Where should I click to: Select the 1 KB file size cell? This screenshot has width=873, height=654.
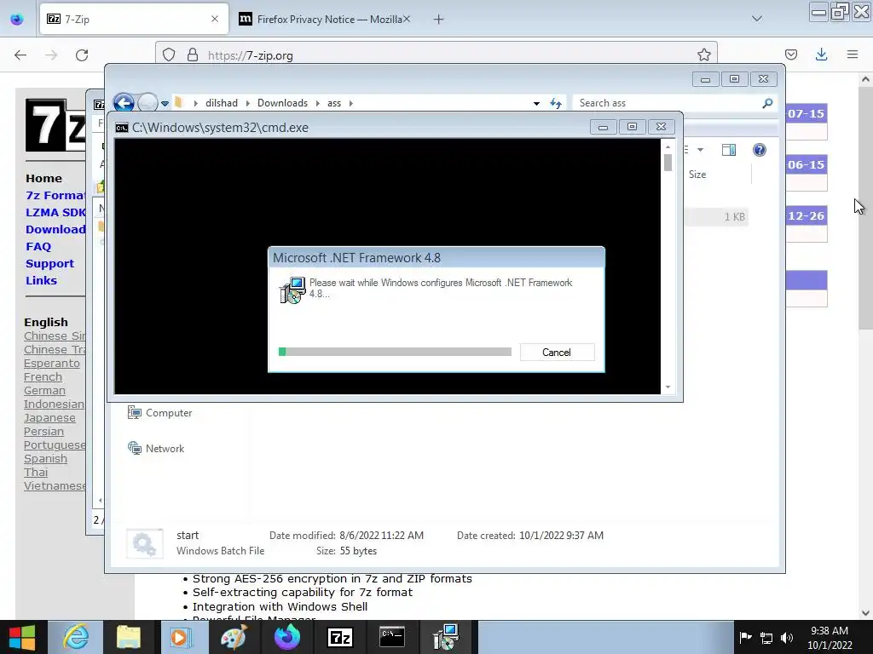coord(734,217)
